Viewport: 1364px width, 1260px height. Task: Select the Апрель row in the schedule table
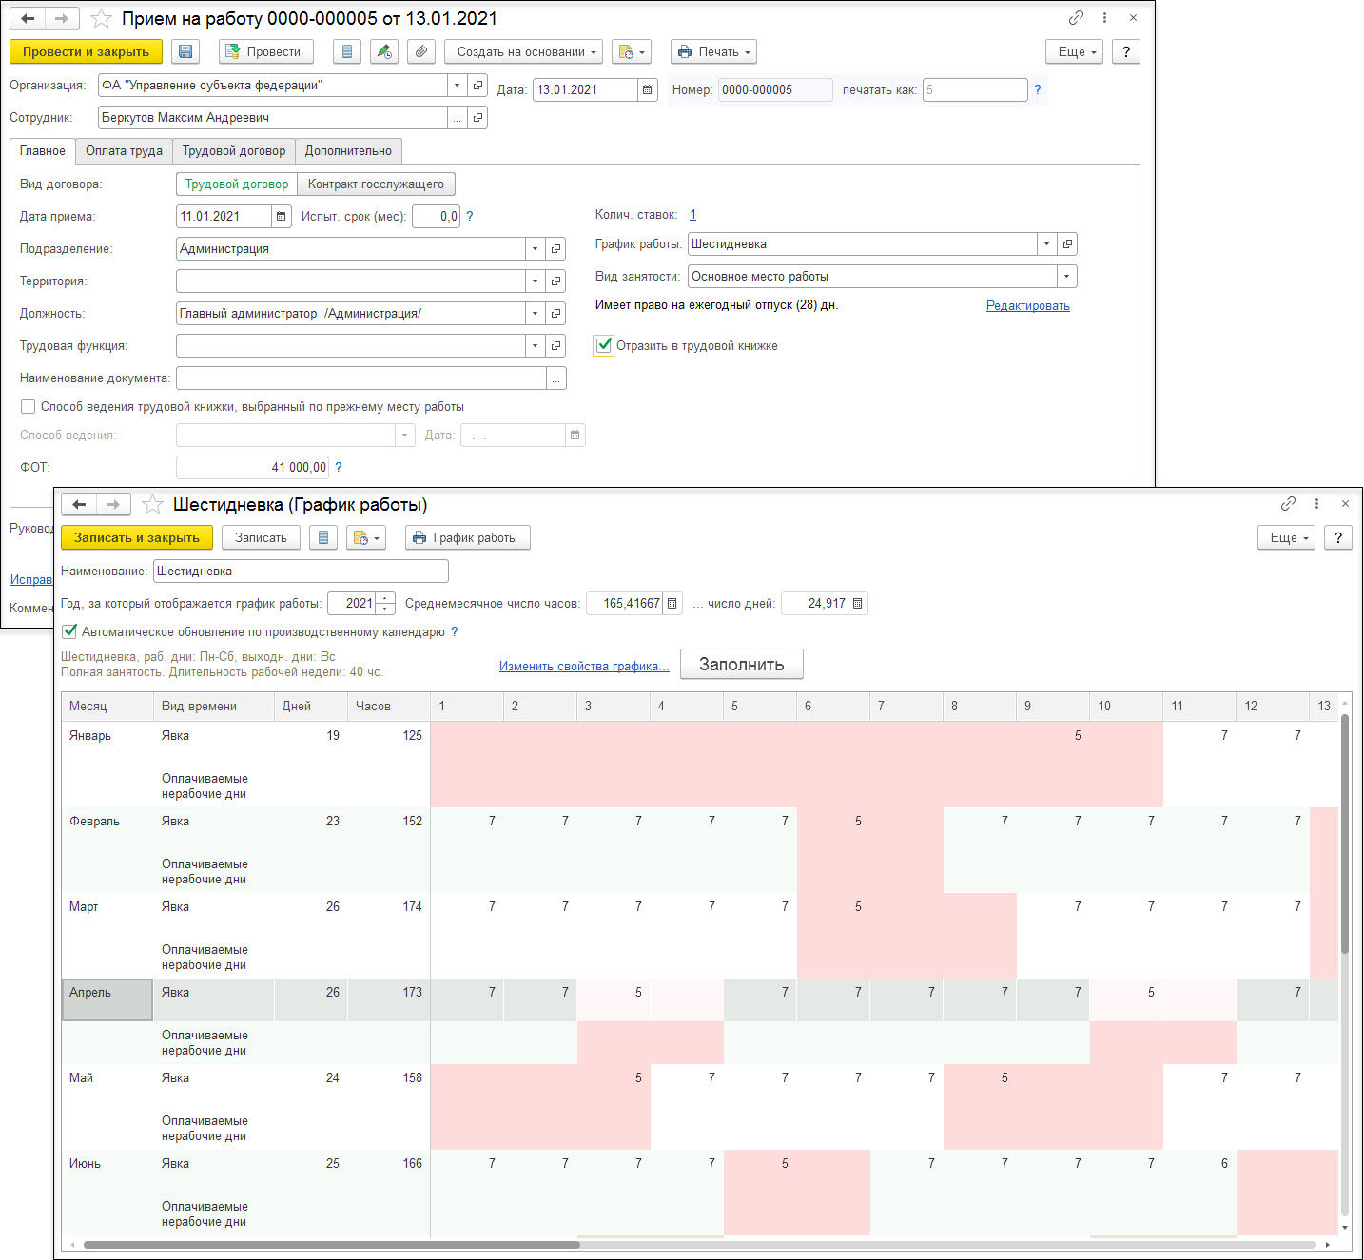point(107,999)
